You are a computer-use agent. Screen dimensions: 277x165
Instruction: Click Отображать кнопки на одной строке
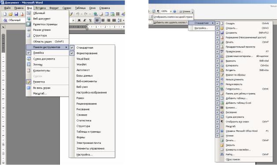coord(173,17)
